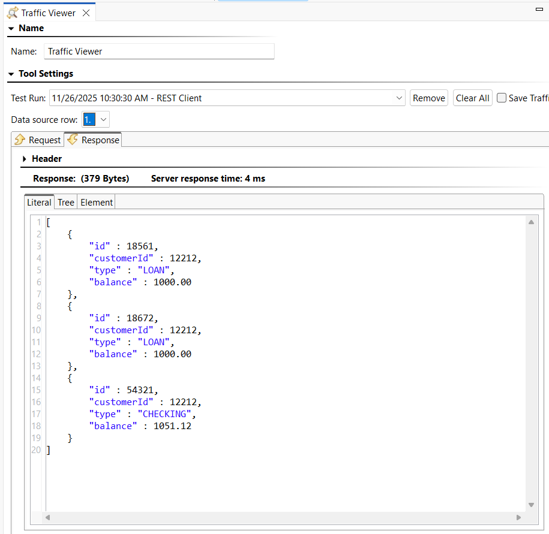Click the closing bracket on line 20
Image resolution: width=549 pixels, height=534 pixels.
point(49,450)
